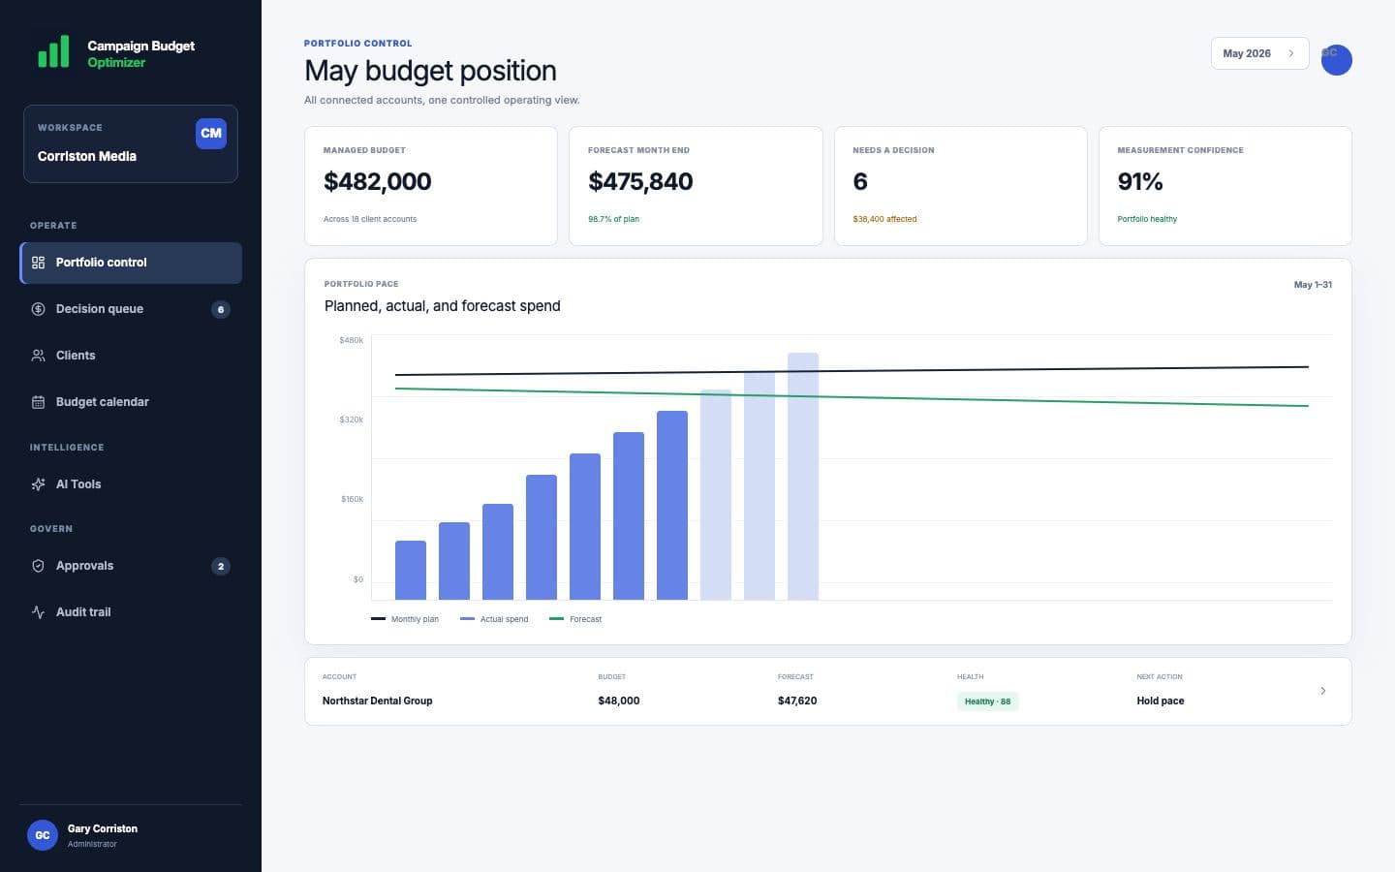Screen dimensions: 1395x872
Task: Click the AI Tools sparkle icon
Action: click(39, 484)
